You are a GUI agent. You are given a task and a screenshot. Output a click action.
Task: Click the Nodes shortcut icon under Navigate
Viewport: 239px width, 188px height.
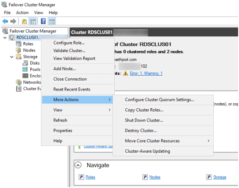[x=145, y=177]
